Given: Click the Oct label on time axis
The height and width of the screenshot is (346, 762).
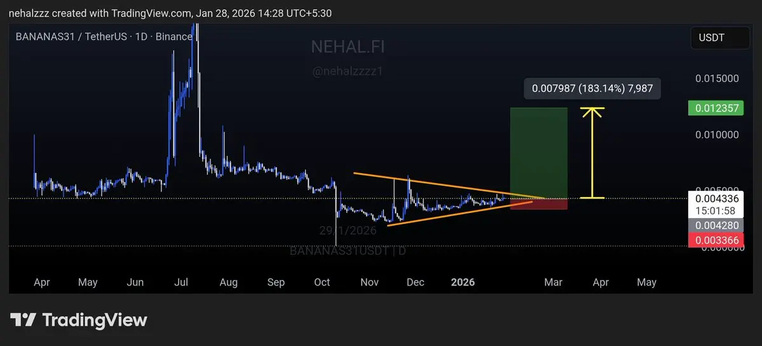Looking at the screenshot, I should coord(322,282).
